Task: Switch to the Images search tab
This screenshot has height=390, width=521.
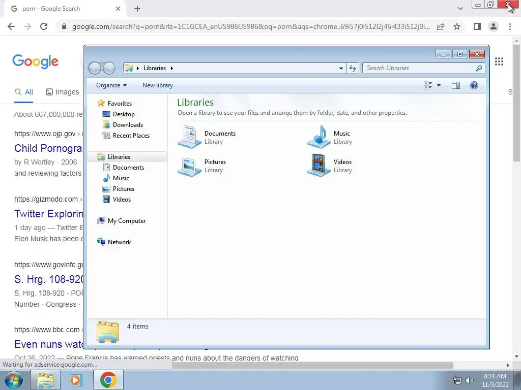Action: 63,92
